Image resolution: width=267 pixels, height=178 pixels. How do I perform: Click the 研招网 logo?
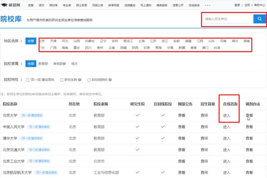coord(10,5)
